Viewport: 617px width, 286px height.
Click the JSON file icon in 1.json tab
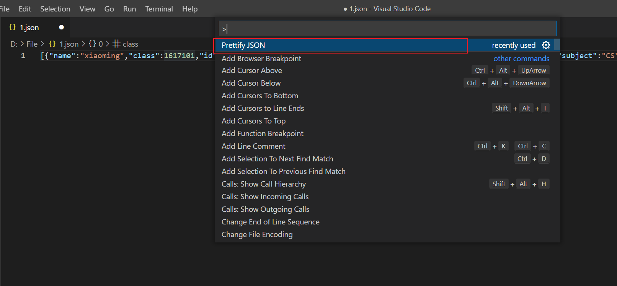[12, 27]
